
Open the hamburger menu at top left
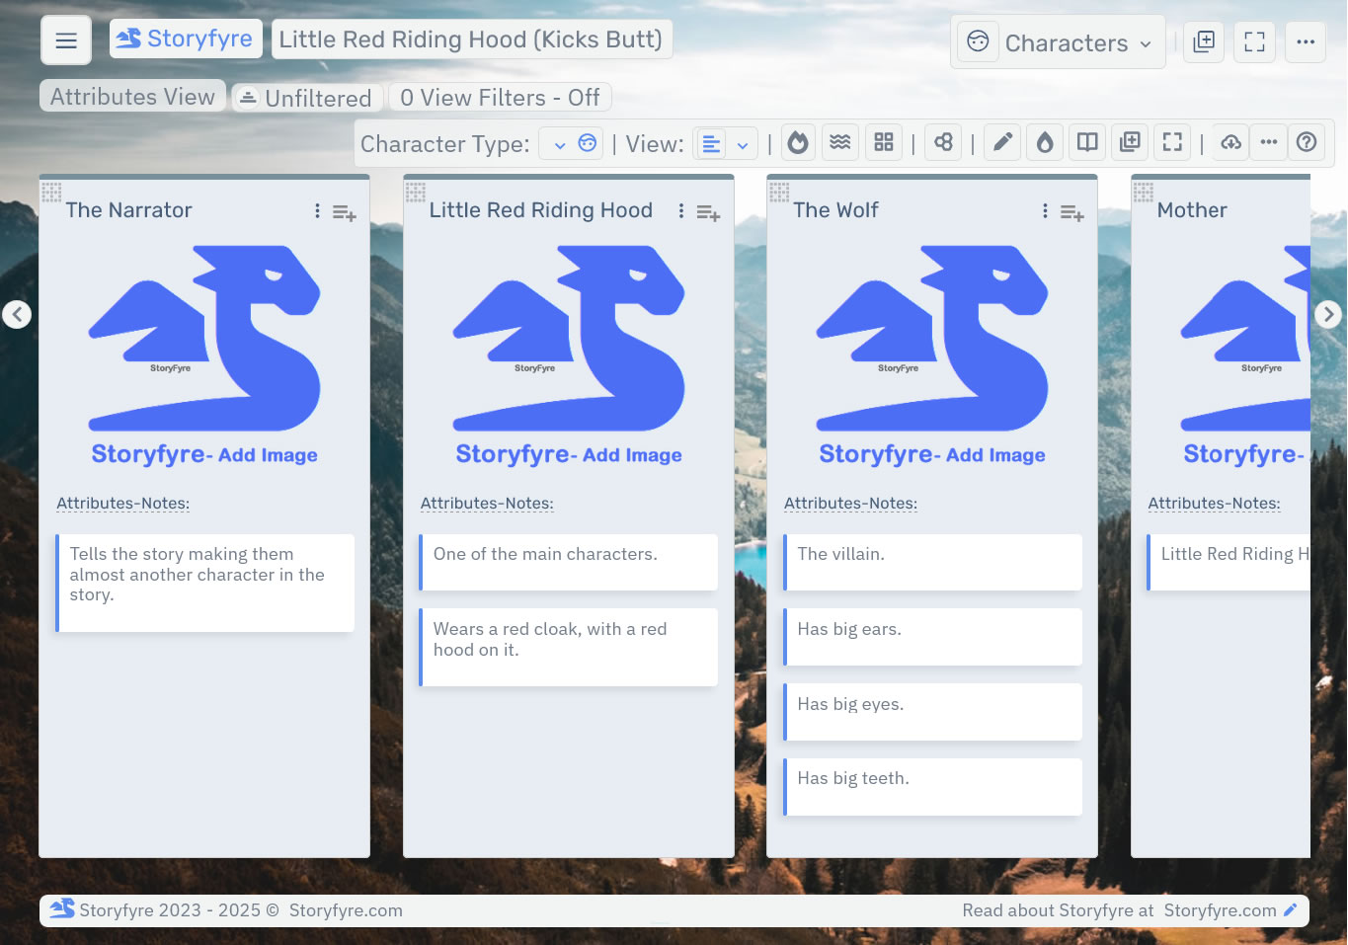[x=65, y=39]
